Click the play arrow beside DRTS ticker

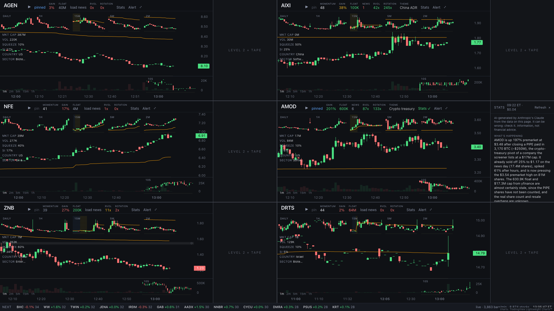tap(306, 210)
